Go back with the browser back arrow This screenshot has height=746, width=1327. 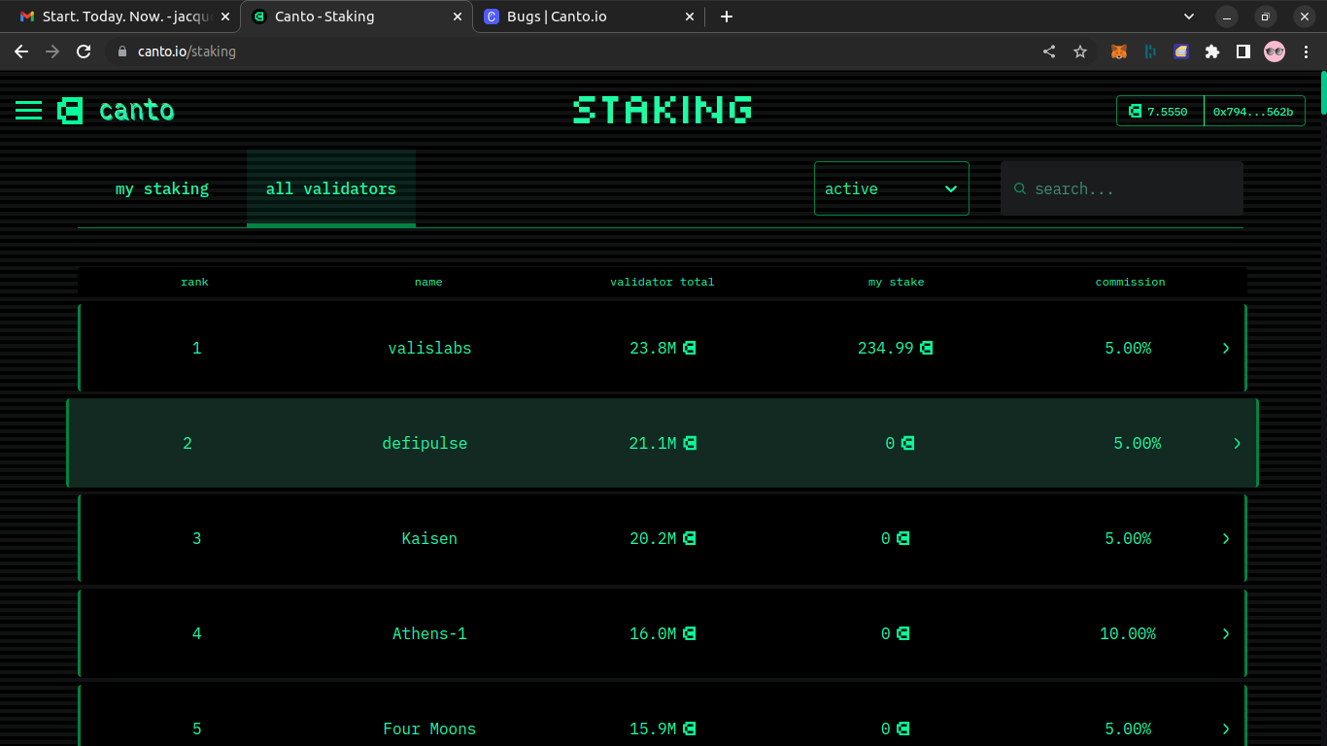pos(21,51)
